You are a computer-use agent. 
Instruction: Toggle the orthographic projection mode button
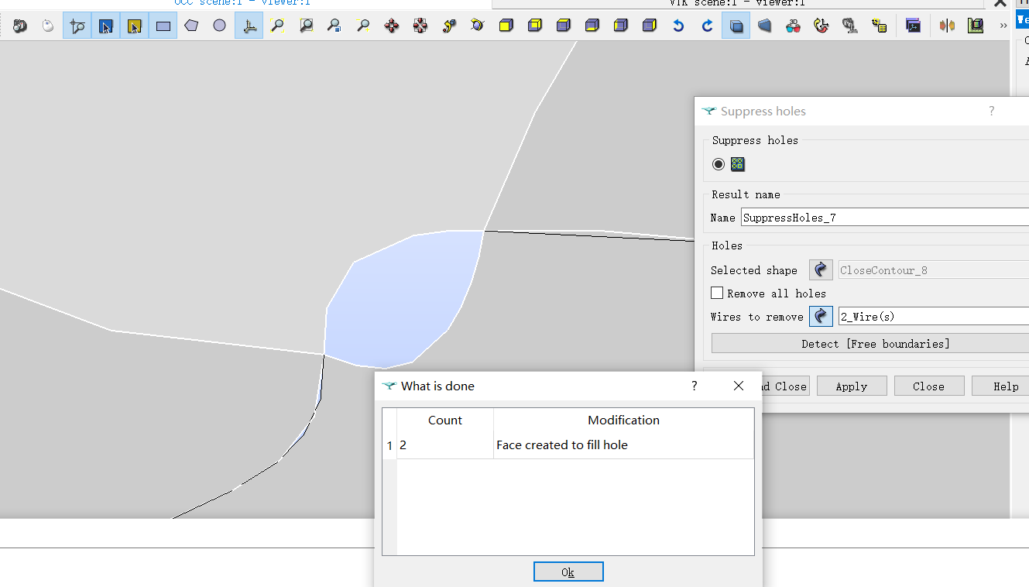[x=736, y=26]
